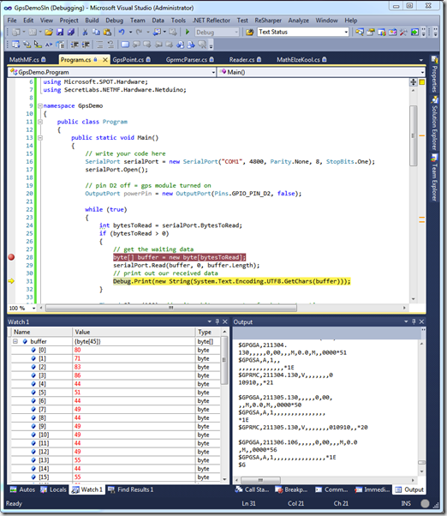Click the Display Object Member List icon
This screenshot has width=447, height=516.
(x=15, y=45)
